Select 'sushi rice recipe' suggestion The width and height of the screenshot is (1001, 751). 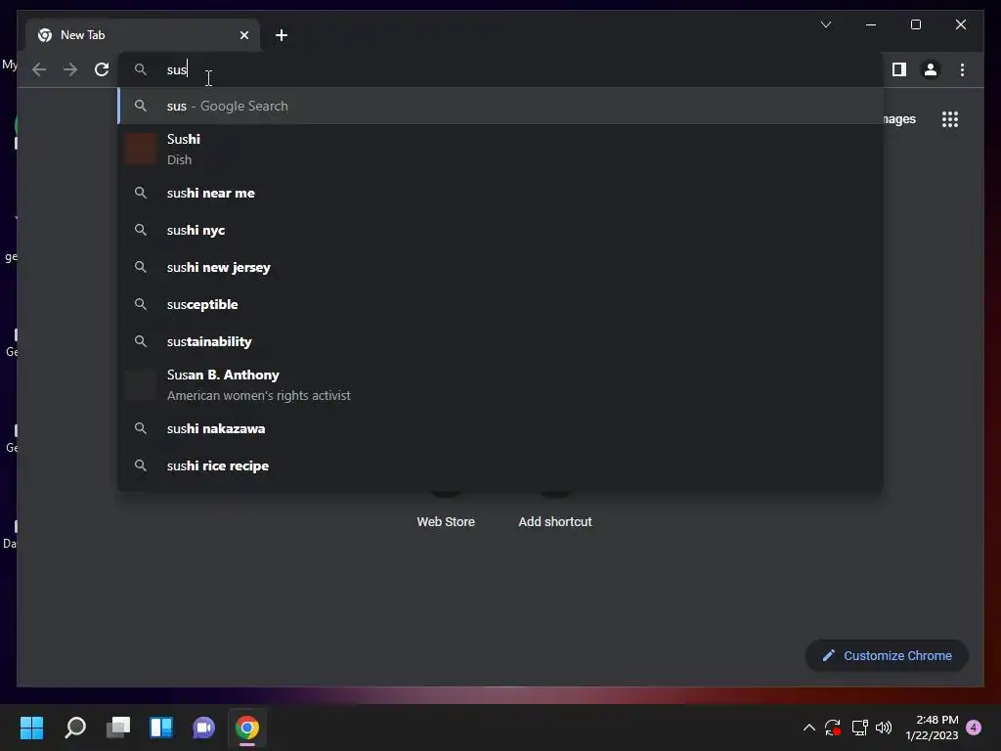click(x=500, y=465)
